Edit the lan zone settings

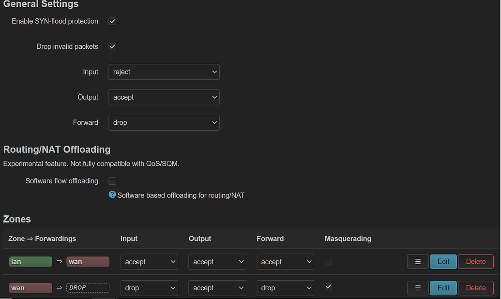(x=443, y=261)
